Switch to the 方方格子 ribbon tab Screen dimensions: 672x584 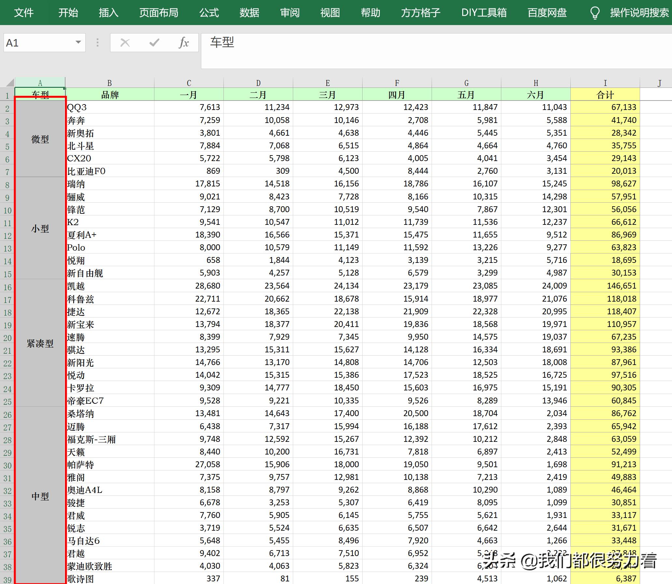point(421,13)
